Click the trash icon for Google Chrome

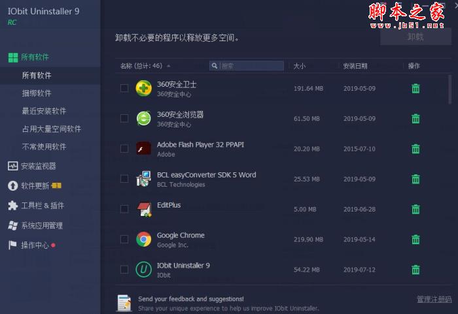click(x=415, y=240)
